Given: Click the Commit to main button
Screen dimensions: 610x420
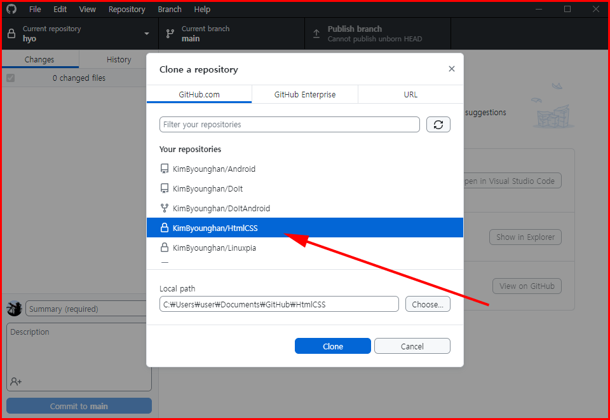Looking at the screenshot, I should pyautogui.click(x=79, y=406).
